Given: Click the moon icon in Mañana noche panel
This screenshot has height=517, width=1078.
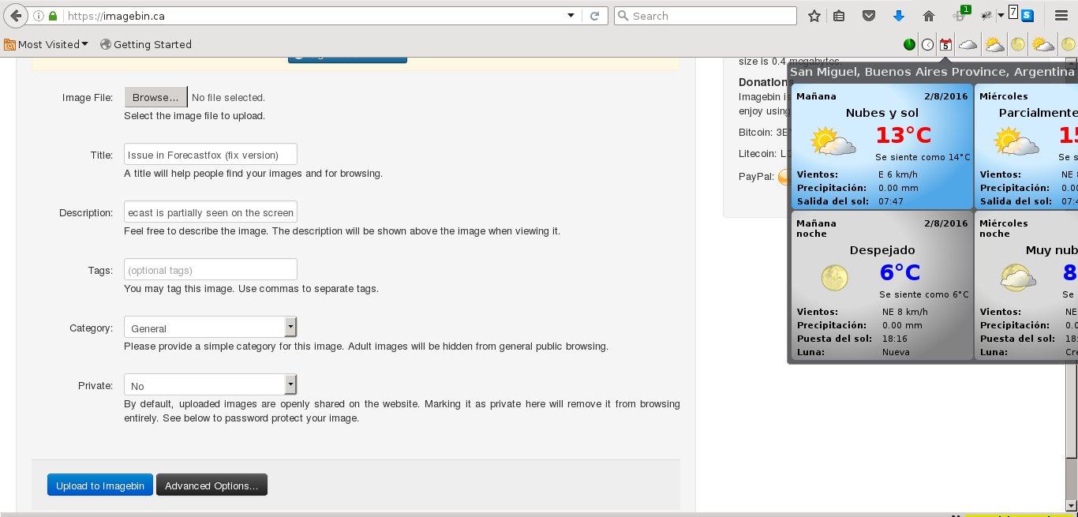Looking at the screenshot, I should tap(834, 278).
